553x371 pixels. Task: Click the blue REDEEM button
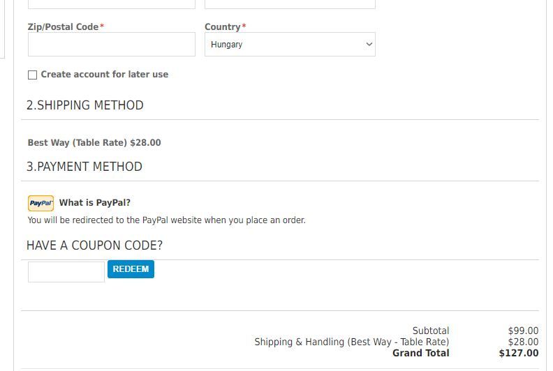click(x=131, y=269)
